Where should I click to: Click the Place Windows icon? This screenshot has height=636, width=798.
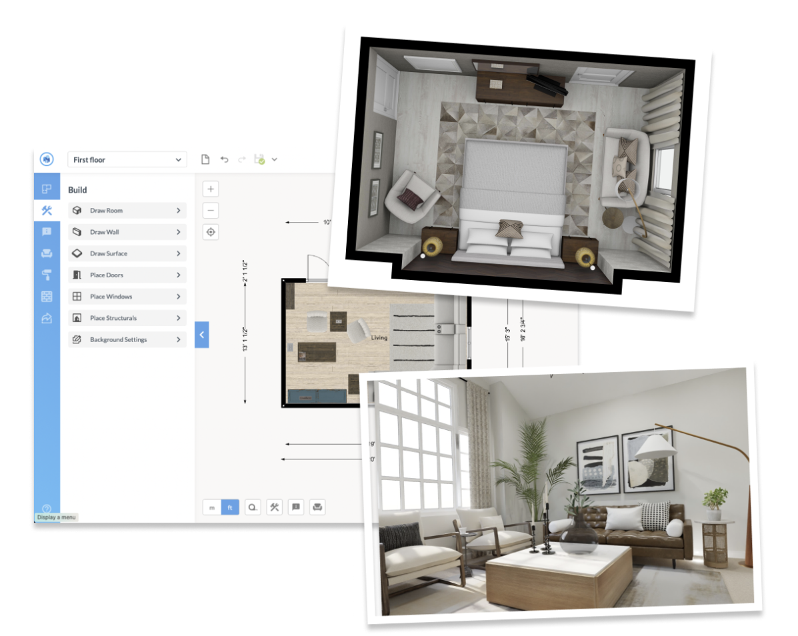coord(77,296)
